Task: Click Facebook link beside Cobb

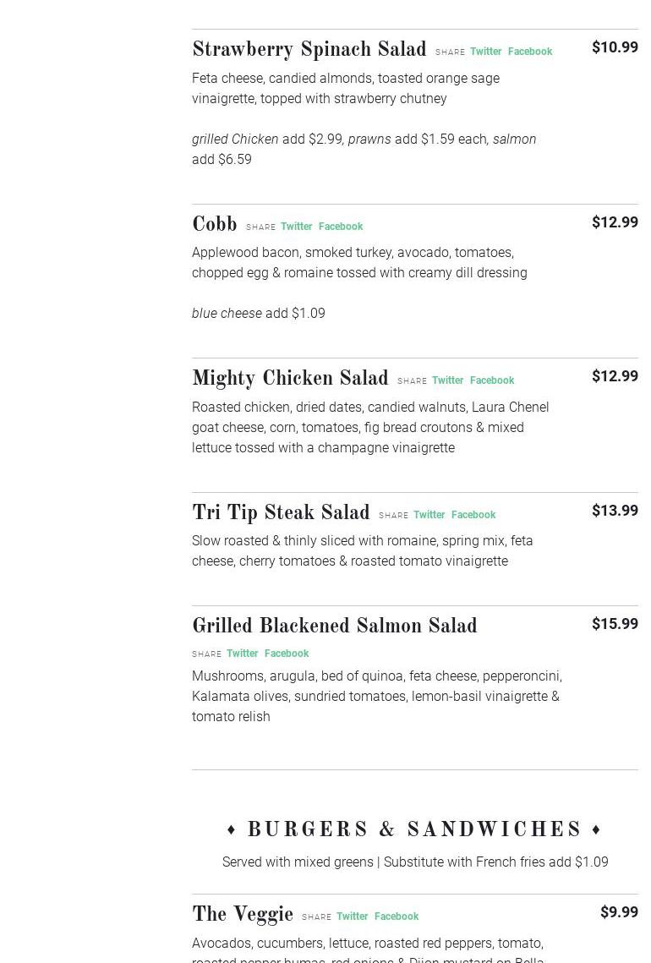Action: (x=341, y=227)
